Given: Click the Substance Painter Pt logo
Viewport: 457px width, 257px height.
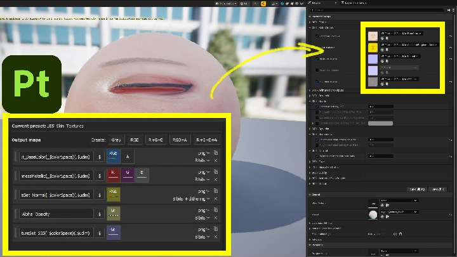Looking at the screenshot, I should (x=31, y=84).
